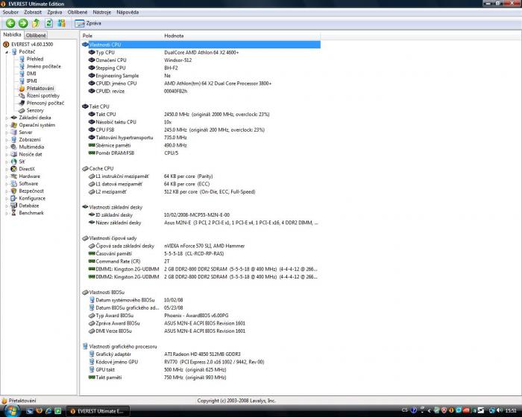Viewport: 522px width, 417px height.
Task: Expand the Základní deska tree node
Action: pos(7,118)
